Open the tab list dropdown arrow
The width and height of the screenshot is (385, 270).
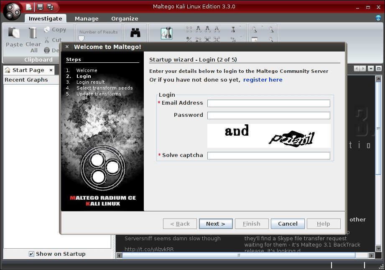point(371,69)
